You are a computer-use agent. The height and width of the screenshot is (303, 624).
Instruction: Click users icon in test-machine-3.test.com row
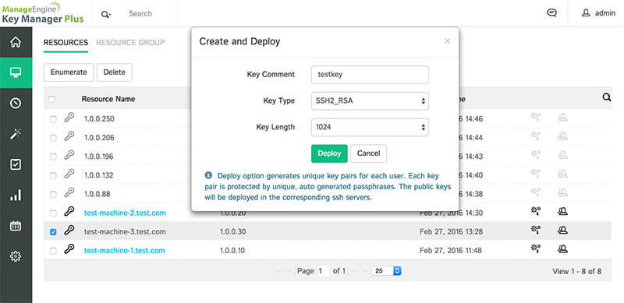click(562, 231)
